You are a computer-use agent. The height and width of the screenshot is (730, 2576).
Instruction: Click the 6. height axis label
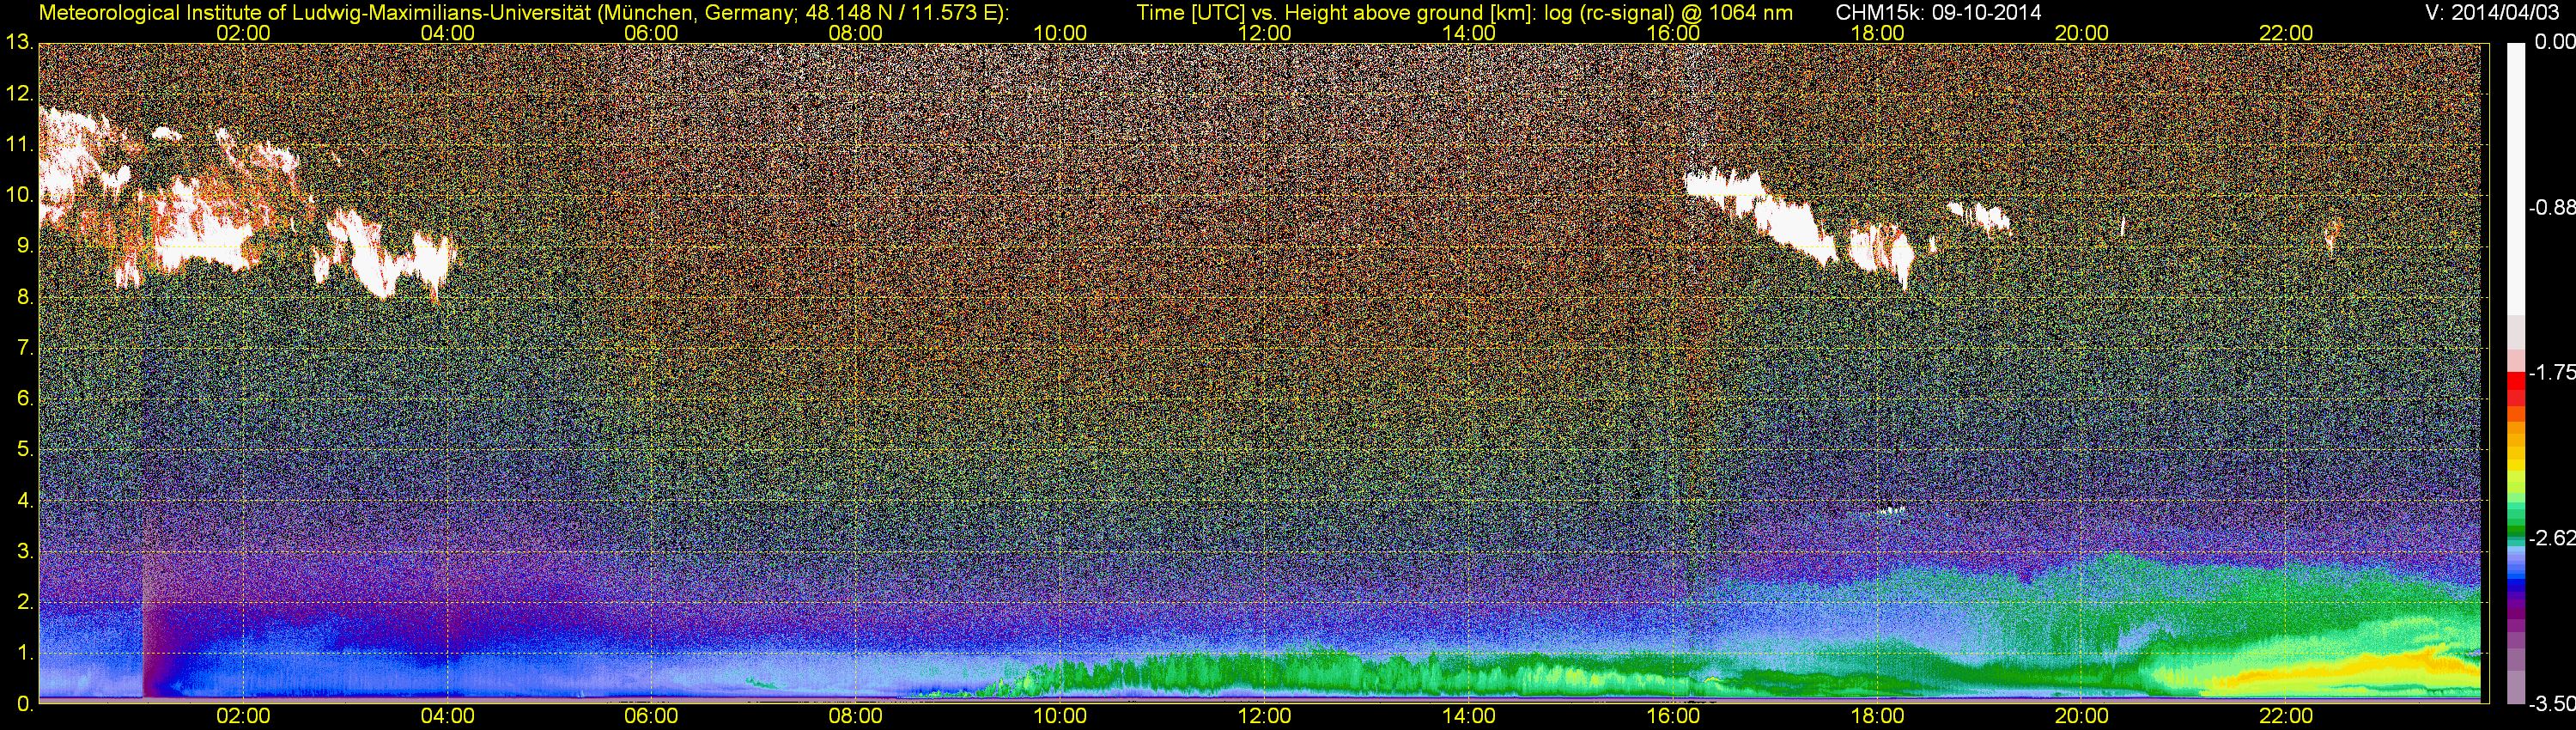tap(25, 399)
